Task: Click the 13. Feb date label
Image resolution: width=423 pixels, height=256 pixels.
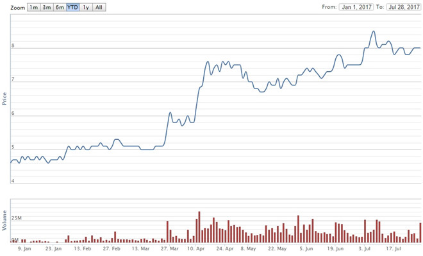Action: pyautogui.click(x=83, y=249)
